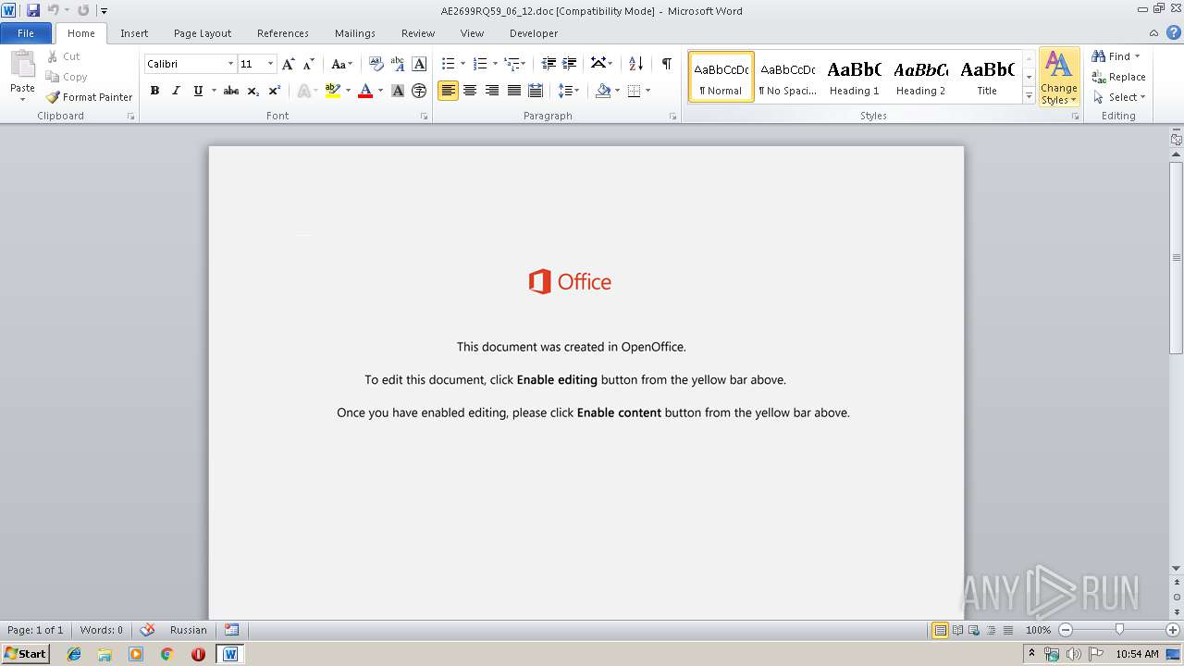The width and height of the screenshot is (1184, 666).
Task: Switch to Web Layout view
Action: click(x=973, y=630)
